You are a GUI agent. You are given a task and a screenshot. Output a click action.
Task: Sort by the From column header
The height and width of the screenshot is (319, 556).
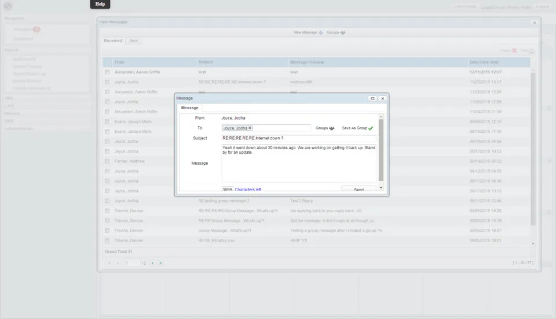coord(154,62)
